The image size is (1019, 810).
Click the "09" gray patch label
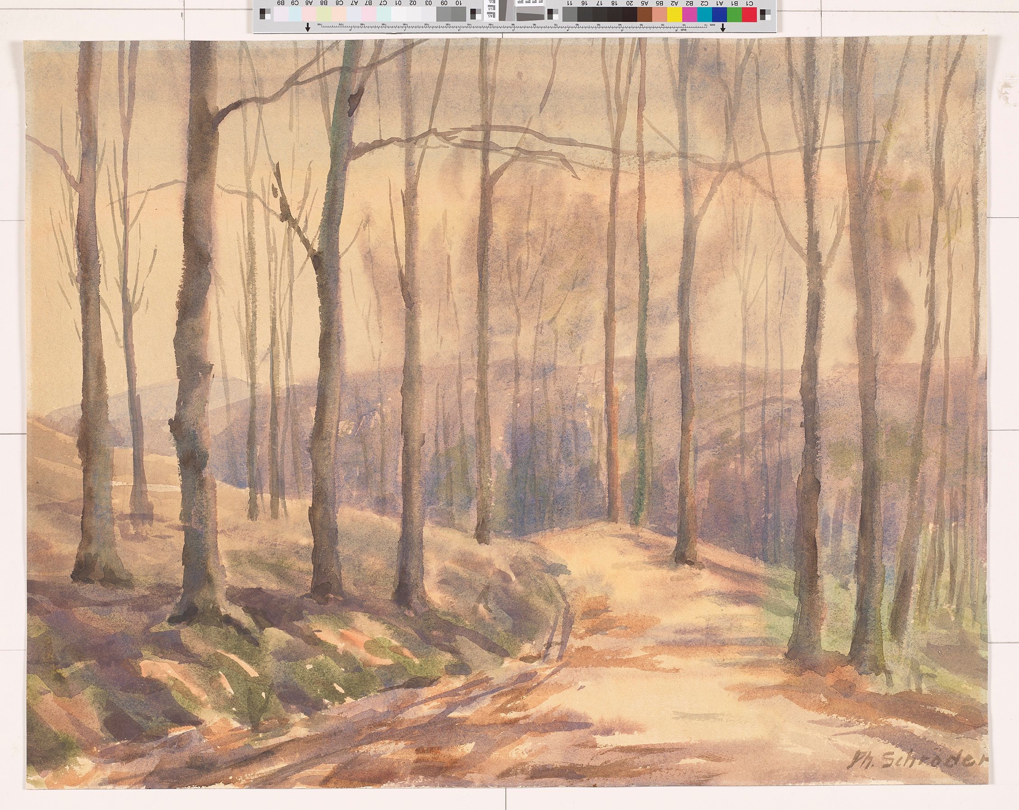(444, 3)
